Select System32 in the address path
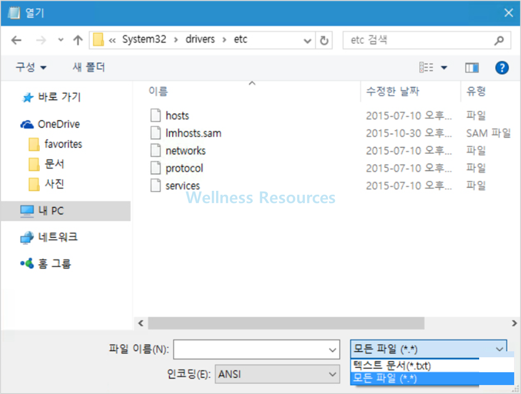 click(x=144, y=39)
